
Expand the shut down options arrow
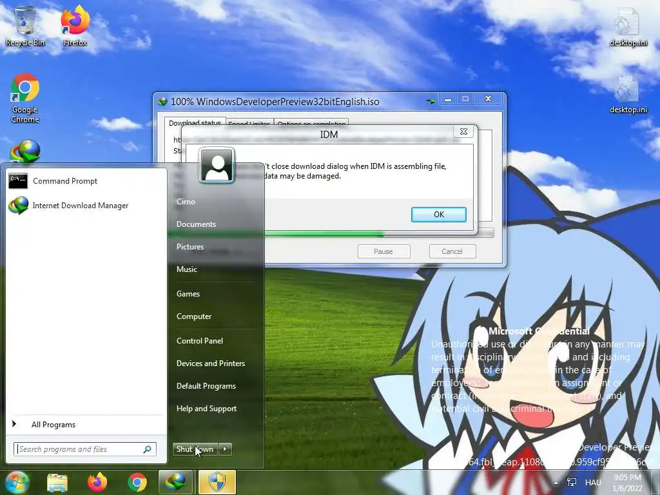[225, 449]
